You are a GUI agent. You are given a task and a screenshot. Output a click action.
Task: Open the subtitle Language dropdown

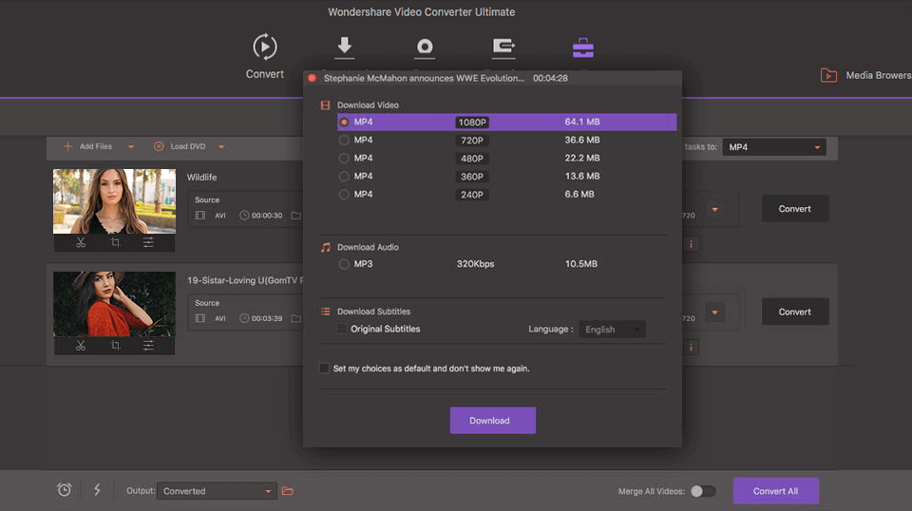point(613,330)
